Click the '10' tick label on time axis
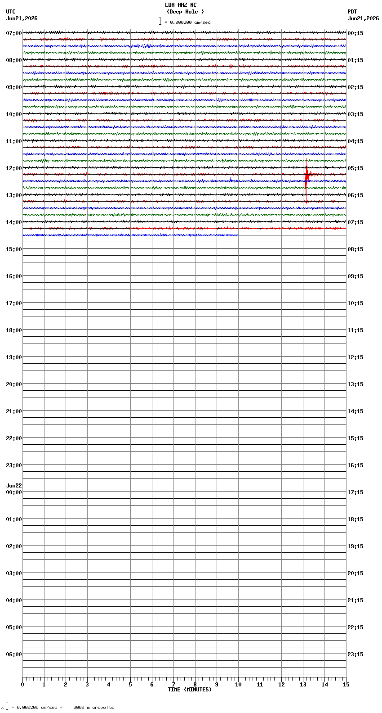Image resolution: width=382 pixels, height=713 pixels. pos(238,685)
